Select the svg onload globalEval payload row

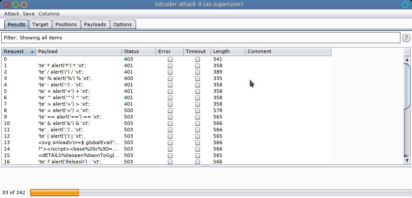(79, 142)
